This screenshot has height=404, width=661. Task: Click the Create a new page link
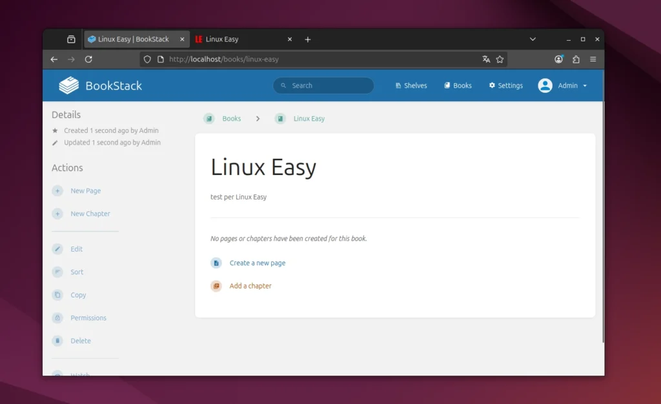tap(258, 263)
